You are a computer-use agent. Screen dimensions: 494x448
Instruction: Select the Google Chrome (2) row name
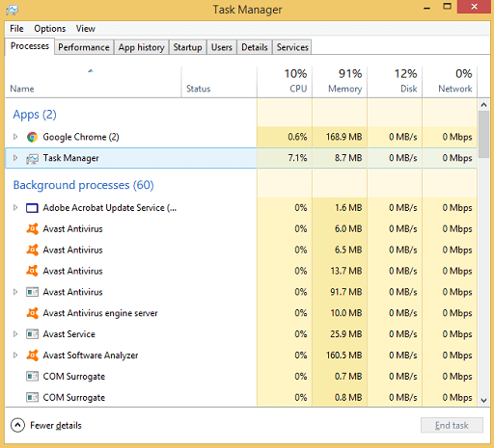(x=81, y=137)
